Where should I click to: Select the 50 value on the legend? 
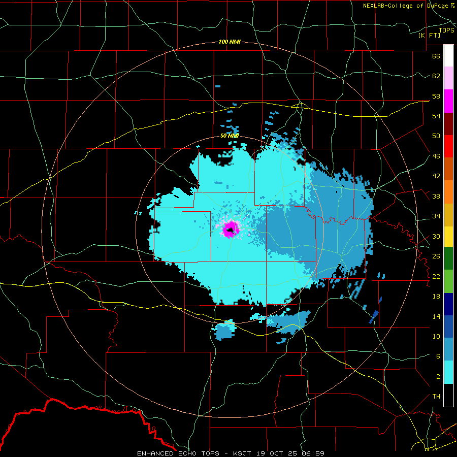436,136
